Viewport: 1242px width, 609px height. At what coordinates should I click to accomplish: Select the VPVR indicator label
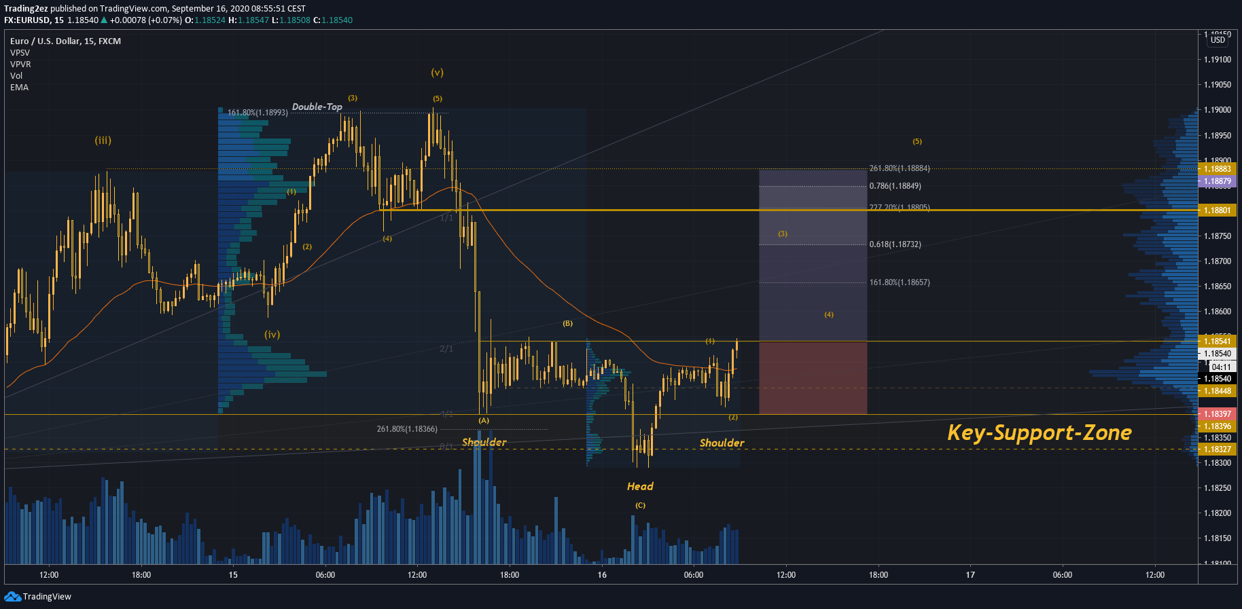coord(20,64)
